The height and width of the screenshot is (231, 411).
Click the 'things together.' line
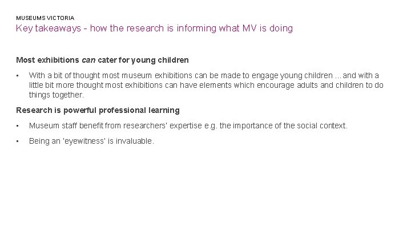(56, 95)
